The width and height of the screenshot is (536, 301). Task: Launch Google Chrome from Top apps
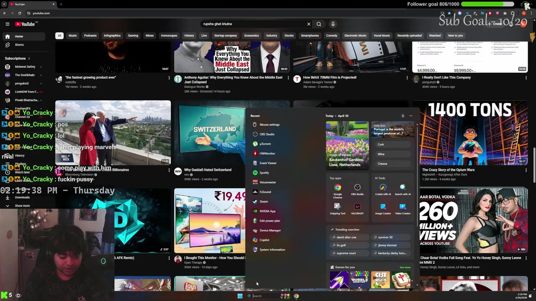click(x=338, y=190)
